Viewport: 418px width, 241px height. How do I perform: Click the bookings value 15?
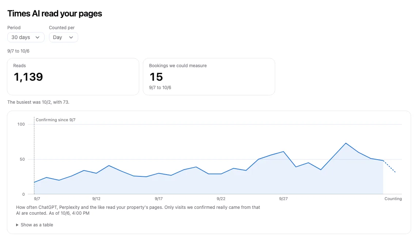tap(156, 77)
